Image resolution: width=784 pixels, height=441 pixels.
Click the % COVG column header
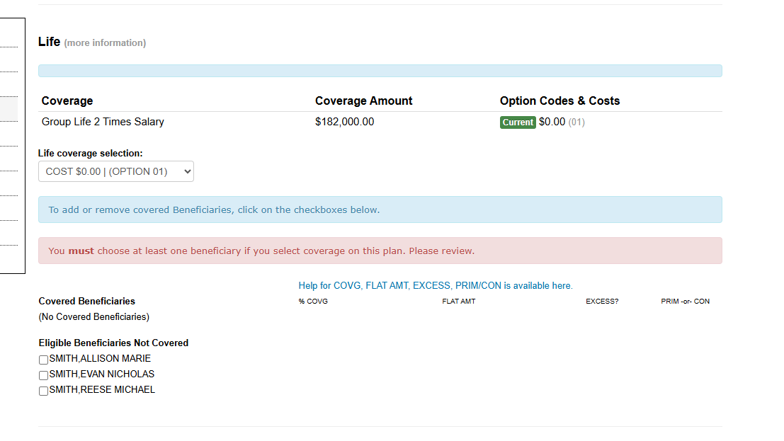pyautogui.click(x=313, y=302)
